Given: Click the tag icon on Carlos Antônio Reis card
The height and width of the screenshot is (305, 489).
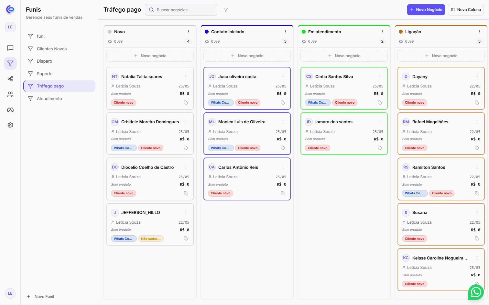Looking at the screenshot, I should (283, 193).
